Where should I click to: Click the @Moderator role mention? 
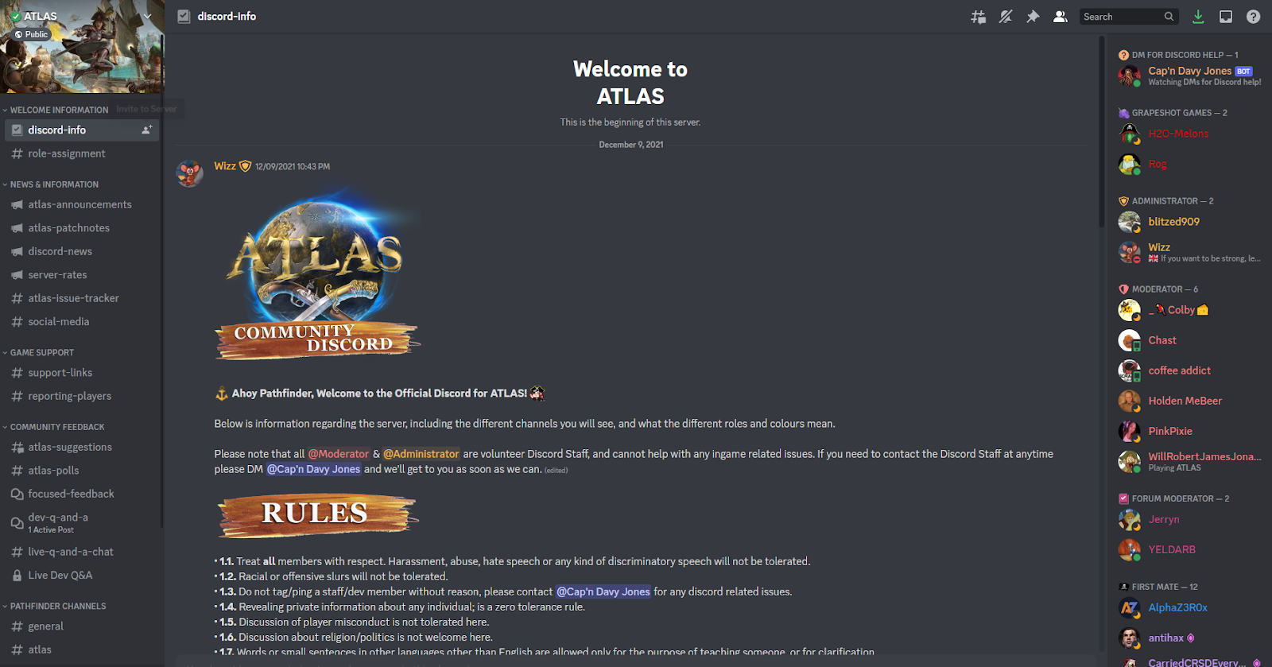coord(339,454)
